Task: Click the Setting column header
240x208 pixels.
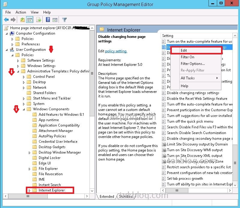Action: tap(196, 36)
